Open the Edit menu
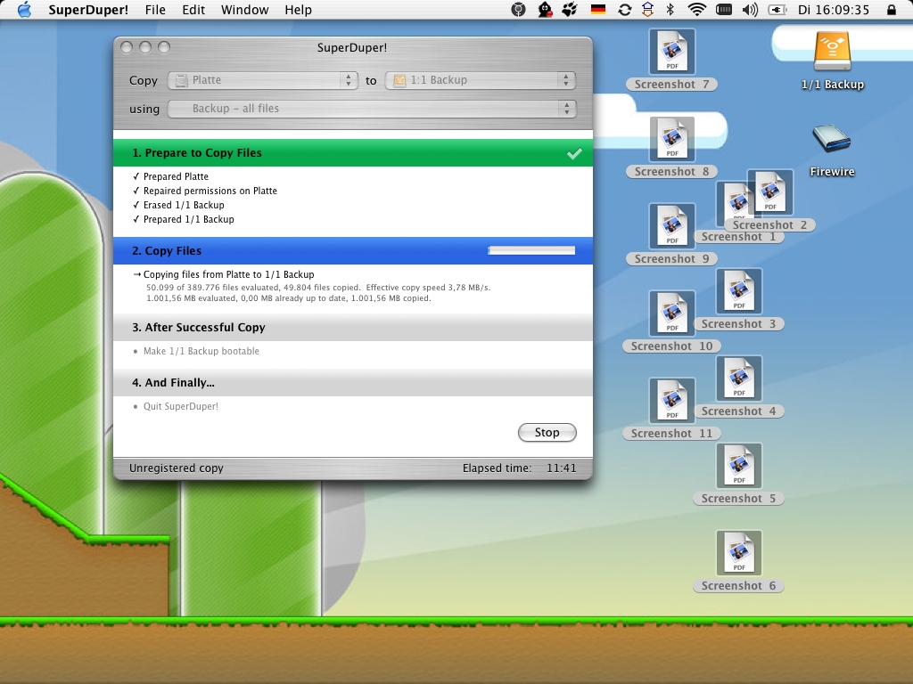The height and width of the screenshot is (684, 913). pyautogui.click(x=193, y=10)
